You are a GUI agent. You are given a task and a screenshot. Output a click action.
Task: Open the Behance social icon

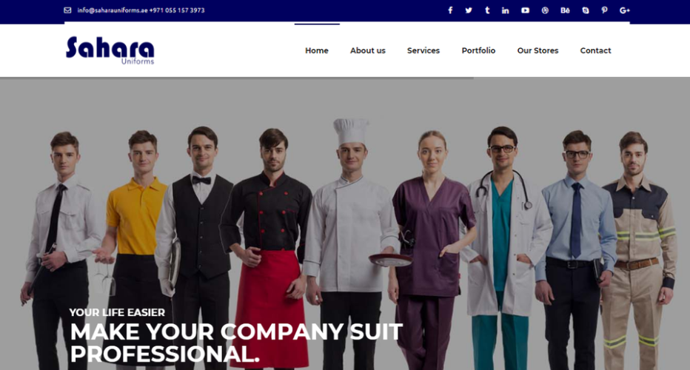(565, 10)
